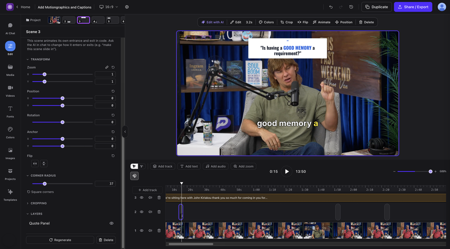Switch to the Edit sidebar tab
This screenshot has height=249, width=450.
10,49
